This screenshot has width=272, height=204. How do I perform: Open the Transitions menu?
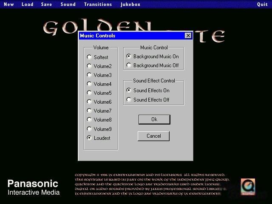click(x=98, y=4)
